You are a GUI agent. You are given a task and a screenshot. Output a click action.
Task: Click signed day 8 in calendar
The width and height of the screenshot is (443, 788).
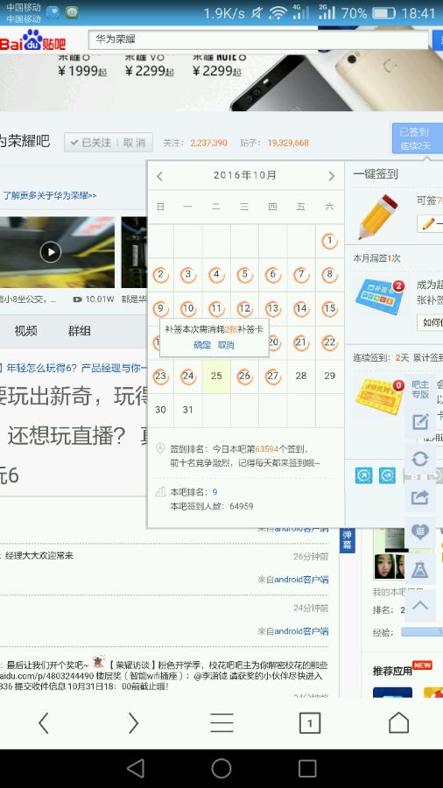point(329,274)
